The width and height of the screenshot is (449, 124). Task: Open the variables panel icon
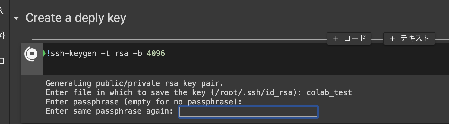pos(2,35)
